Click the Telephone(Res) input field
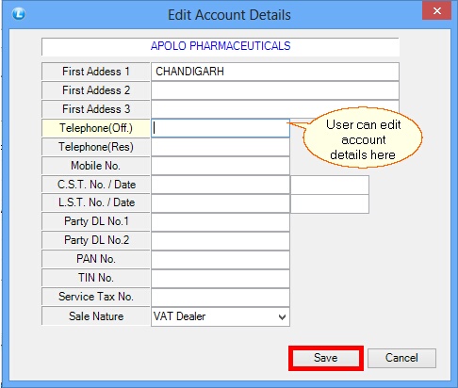This screenshot has width=458, height=388. 221,147
